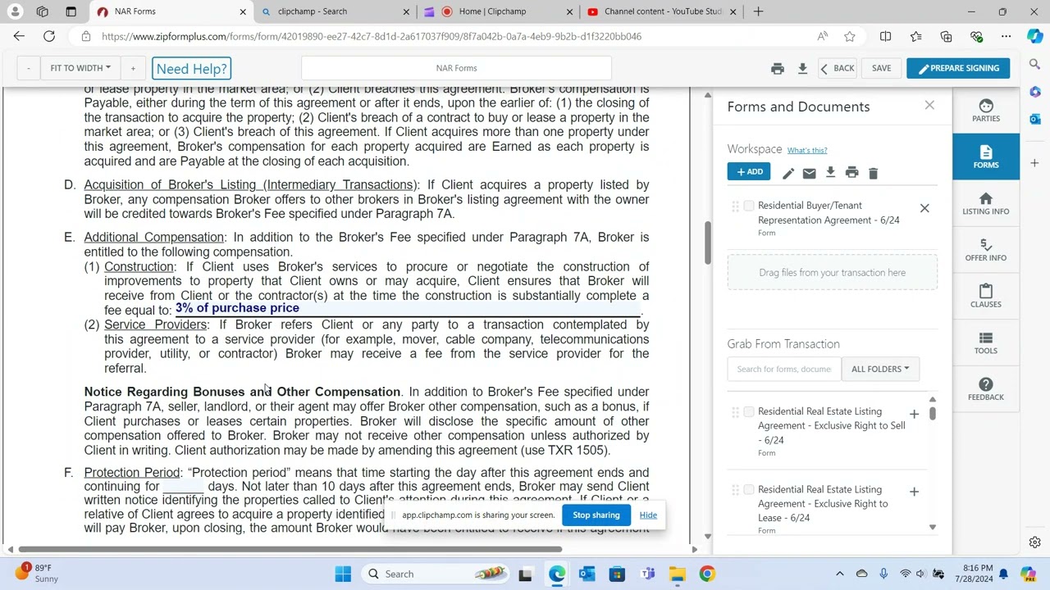
Task: Check the Exclusive Right to Lease checkbox
Action: click(x=749, y=489)
